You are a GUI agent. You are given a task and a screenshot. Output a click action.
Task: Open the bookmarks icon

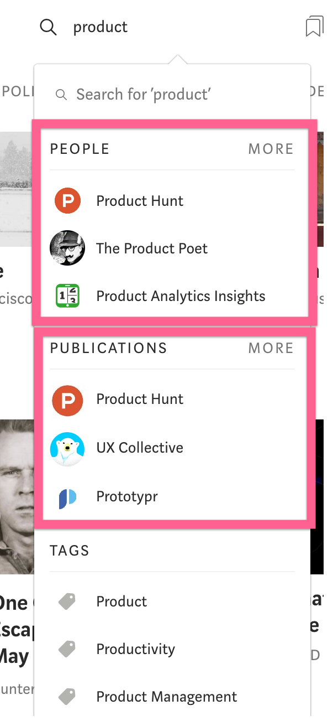[313, 26]
